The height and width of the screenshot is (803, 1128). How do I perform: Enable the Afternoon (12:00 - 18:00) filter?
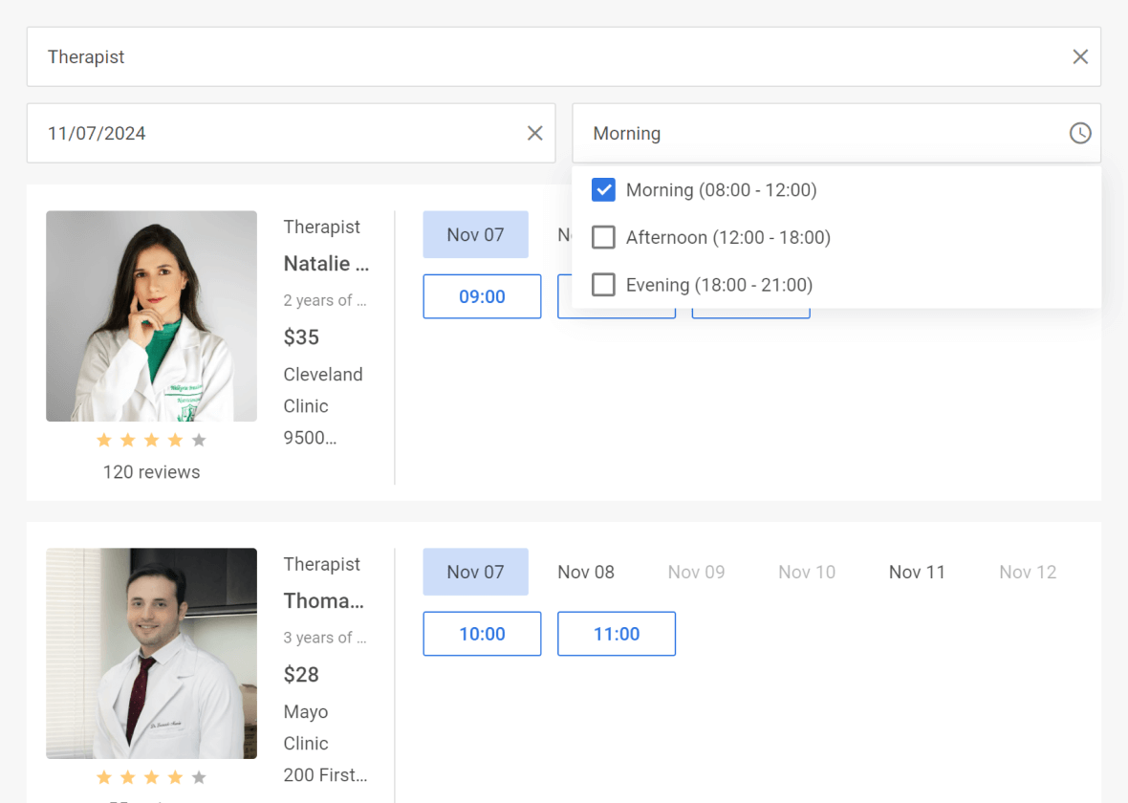(603, 237)
